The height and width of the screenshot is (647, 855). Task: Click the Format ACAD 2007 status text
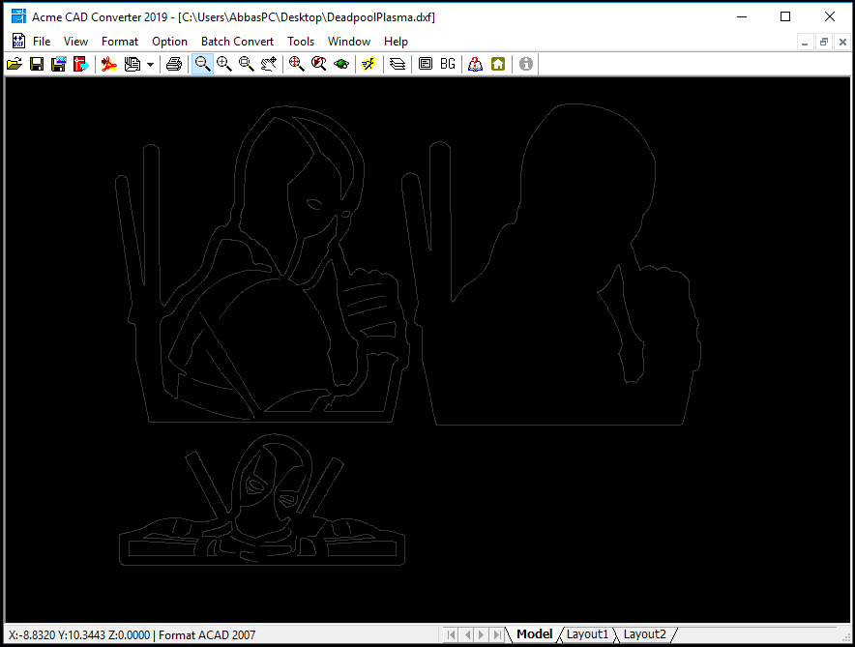point(207,635)
